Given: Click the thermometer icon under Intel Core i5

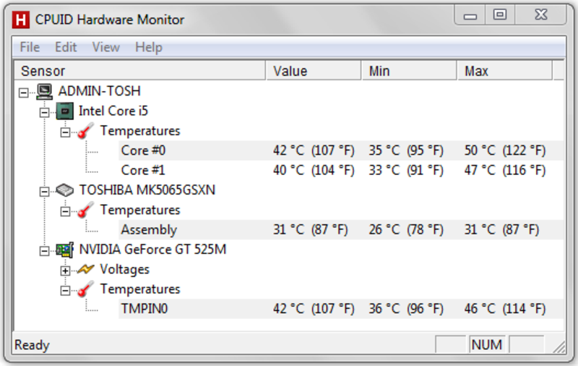Looking at the screenshot, I should tap(85, 131).
